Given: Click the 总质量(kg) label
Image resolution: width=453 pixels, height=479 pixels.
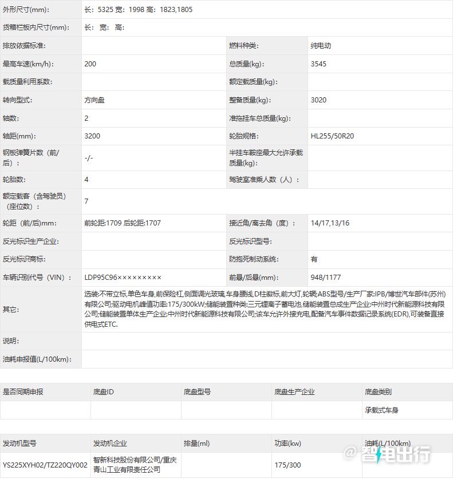Looking at the screenshot, I should [x=247, y=64].
